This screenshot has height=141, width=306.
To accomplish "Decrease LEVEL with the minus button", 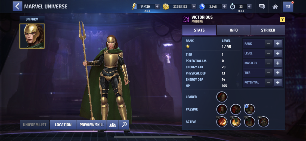I will point(269,53).
